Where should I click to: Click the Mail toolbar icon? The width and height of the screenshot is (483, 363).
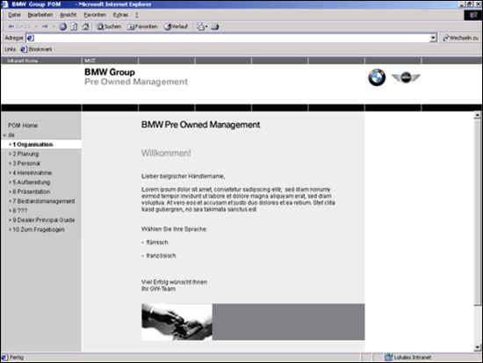coord(200,26)
